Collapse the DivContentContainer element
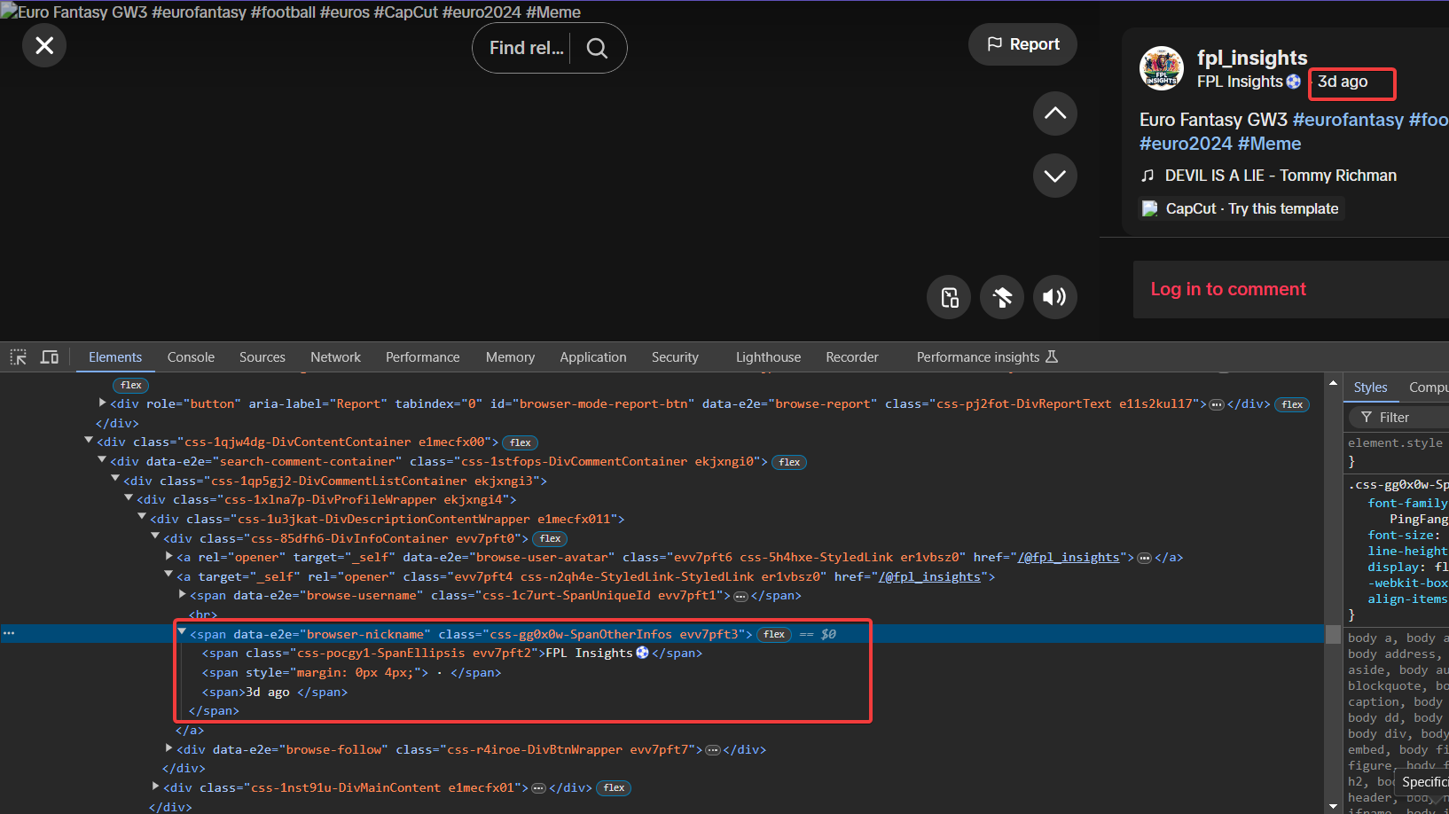Image resolution: width=1449 pixels, height=814 pixels. coord(89,441)
